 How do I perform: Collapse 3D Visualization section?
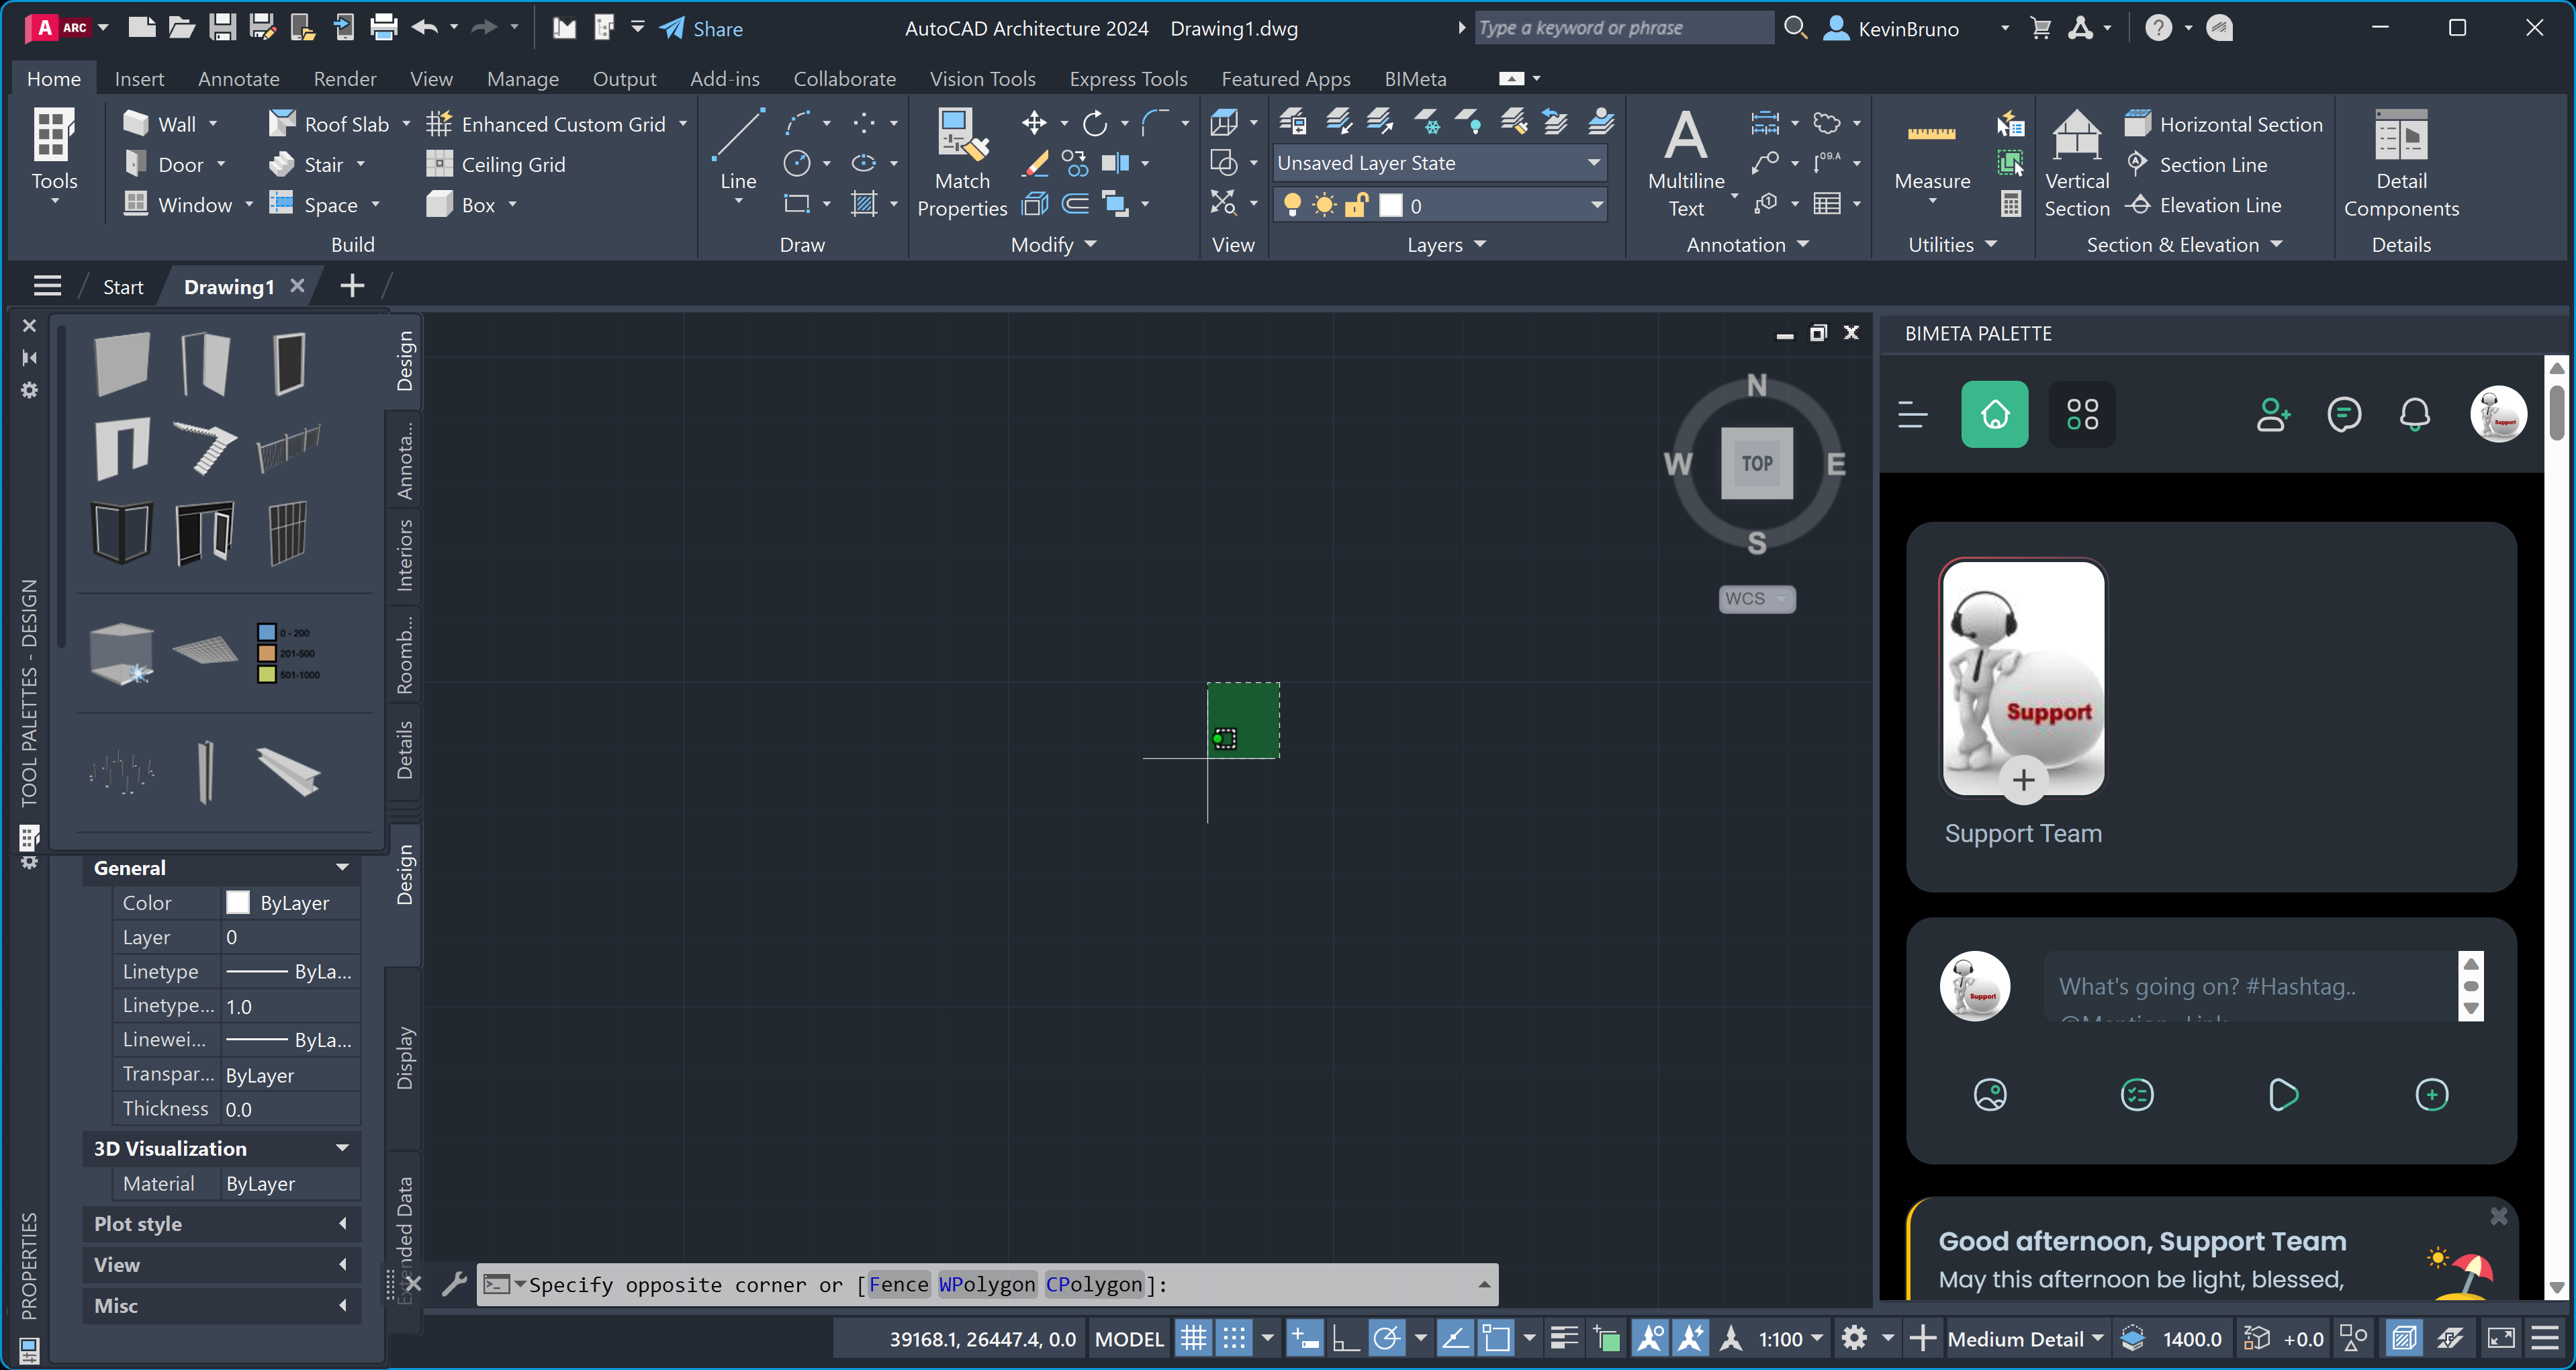[x=342, y=1147]
